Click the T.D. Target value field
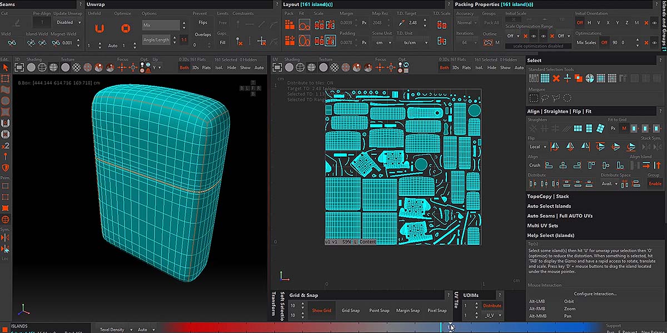 point(412,23)
